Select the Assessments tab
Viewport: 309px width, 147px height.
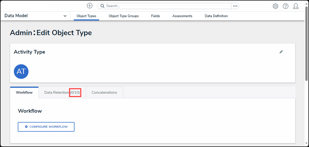point(182,16)
